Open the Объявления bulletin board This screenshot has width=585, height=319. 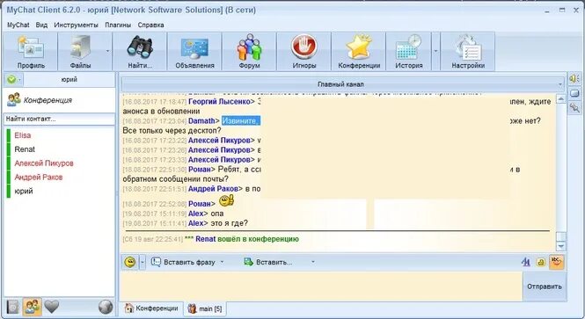194,51
